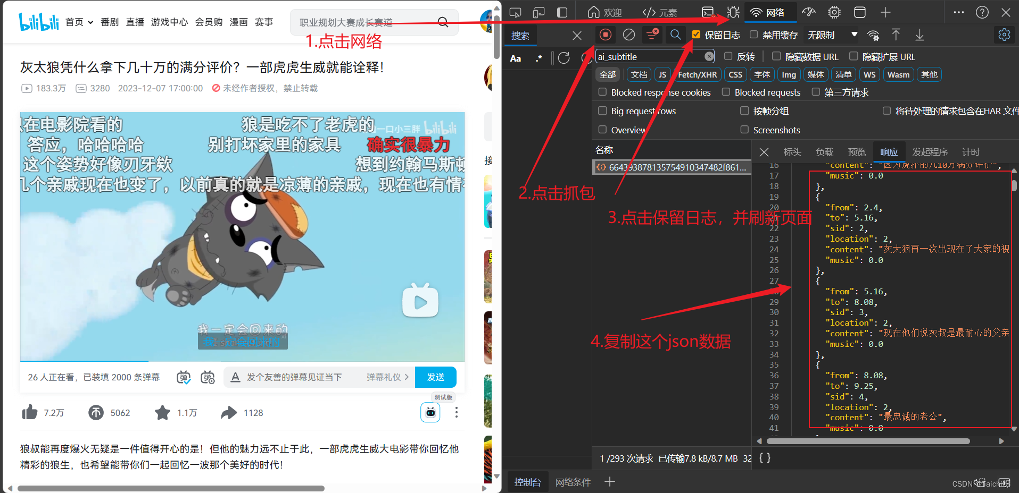The image size is (1019, 493).
Task: Stop recording network log
Action: (x=606, y=35)
